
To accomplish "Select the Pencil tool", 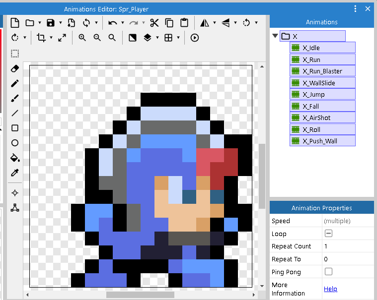I will (15, 83).
